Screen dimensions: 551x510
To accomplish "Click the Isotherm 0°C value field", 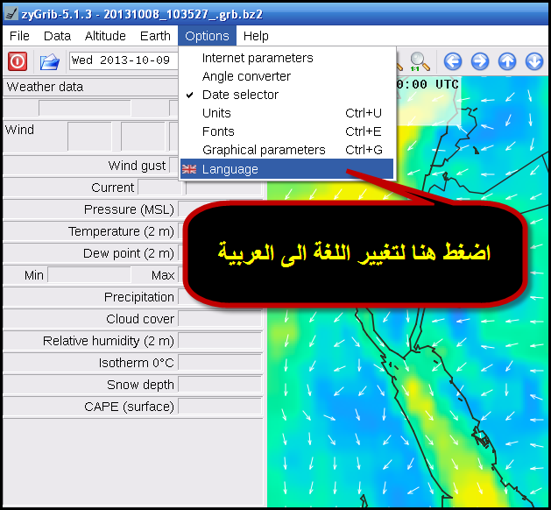I will (x=220, y=363).
